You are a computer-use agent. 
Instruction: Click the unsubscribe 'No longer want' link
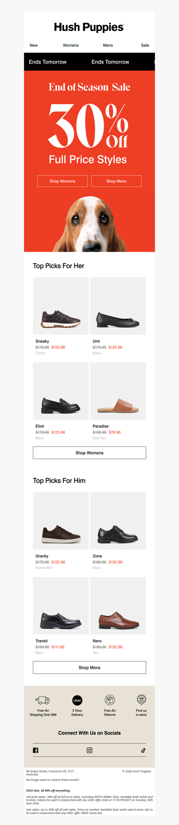click(53, 780)
